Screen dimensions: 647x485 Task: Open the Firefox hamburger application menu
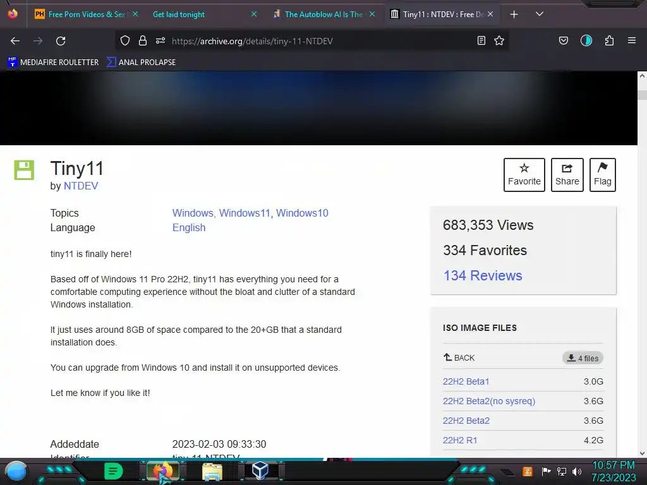[x=631, y=40]
